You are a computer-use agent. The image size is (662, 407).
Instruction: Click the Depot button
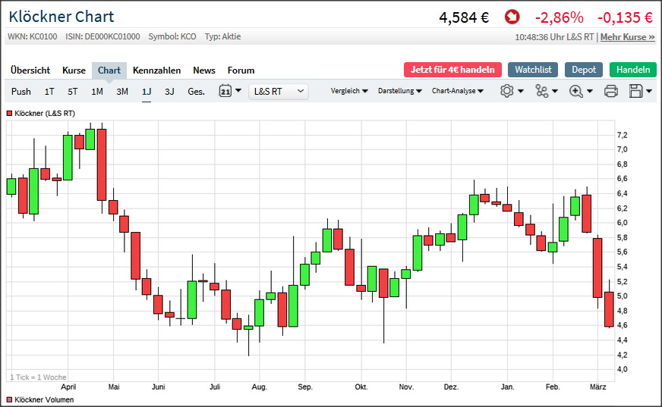[584, 70]
